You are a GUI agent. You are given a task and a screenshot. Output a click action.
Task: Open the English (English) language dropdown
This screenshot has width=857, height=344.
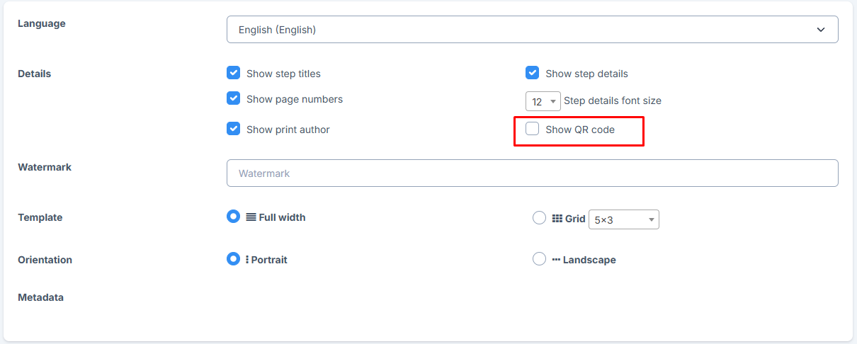click(x=533, y=30)
